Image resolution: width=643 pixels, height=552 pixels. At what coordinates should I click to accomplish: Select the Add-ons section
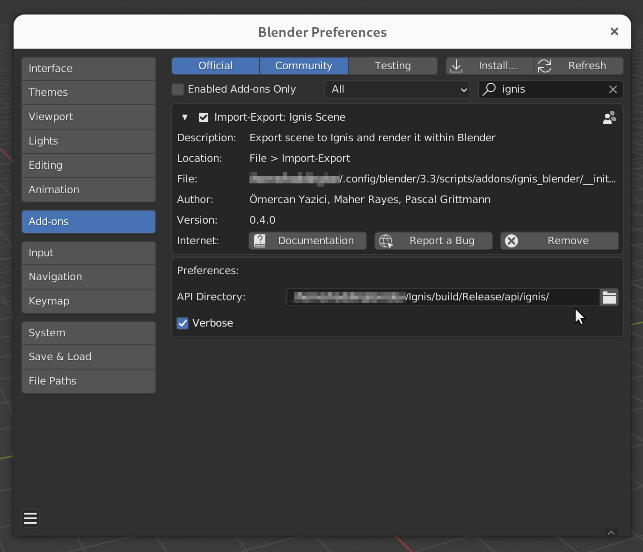88,222
